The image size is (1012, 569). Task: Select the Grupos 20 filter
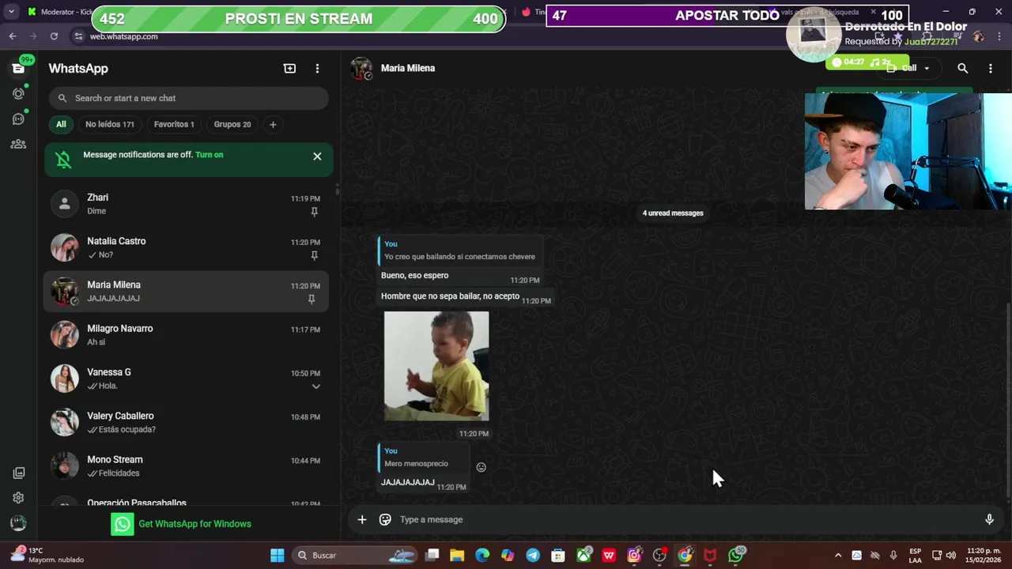point(232,124)
